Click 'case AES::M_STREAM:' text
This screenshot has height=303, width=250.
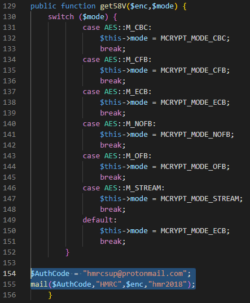(x=124, y=188)
